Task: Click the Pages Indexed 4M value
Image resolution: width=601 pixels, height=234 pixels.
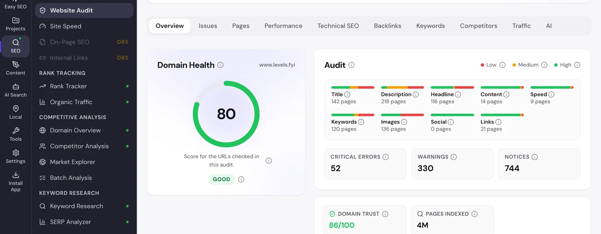Action: point(422,225)
